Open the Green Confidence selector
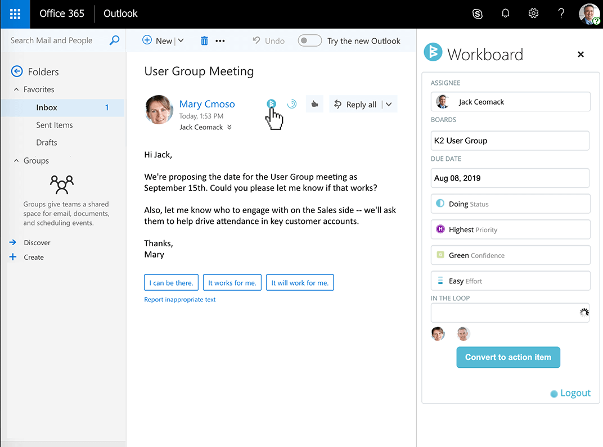Image resolution: width=603 pixels, height=447 pixels. [x=510, y=255]
